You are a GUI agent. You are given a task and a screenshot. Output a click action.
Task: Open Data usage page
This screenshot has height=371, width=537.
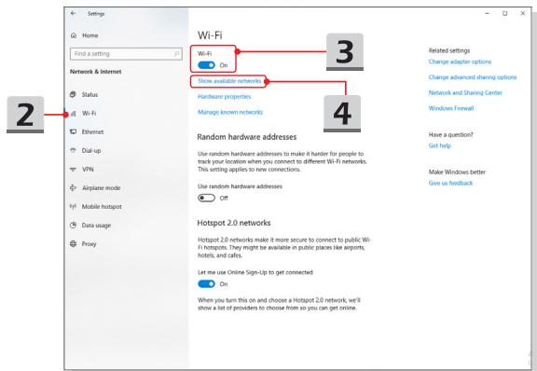pos(96,226)
